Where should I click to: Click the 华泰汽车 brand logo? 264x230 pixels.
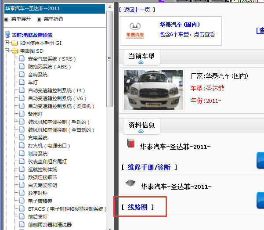coord(135,31)
